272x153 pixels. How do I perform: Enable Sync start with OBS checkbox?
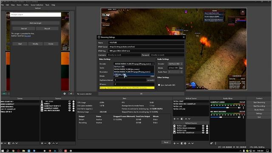159,85
